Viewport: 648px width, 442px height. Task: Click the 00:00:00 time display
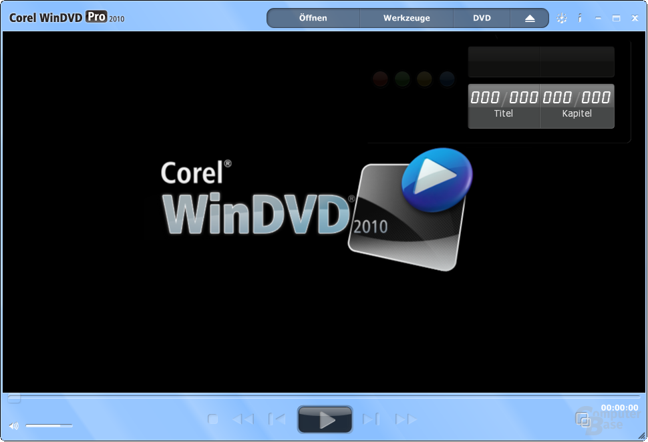pos(619,407)
